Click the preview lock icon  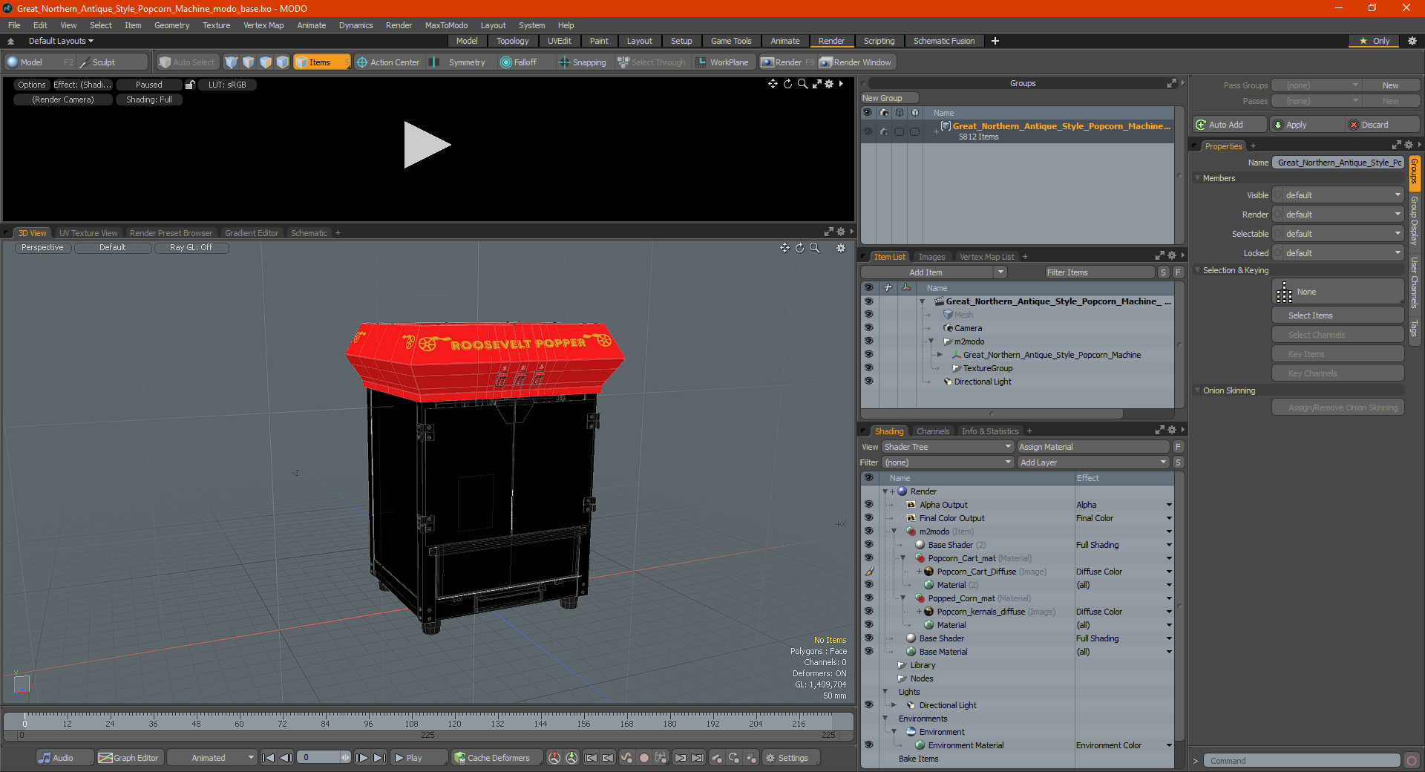(x=190, y=85)
